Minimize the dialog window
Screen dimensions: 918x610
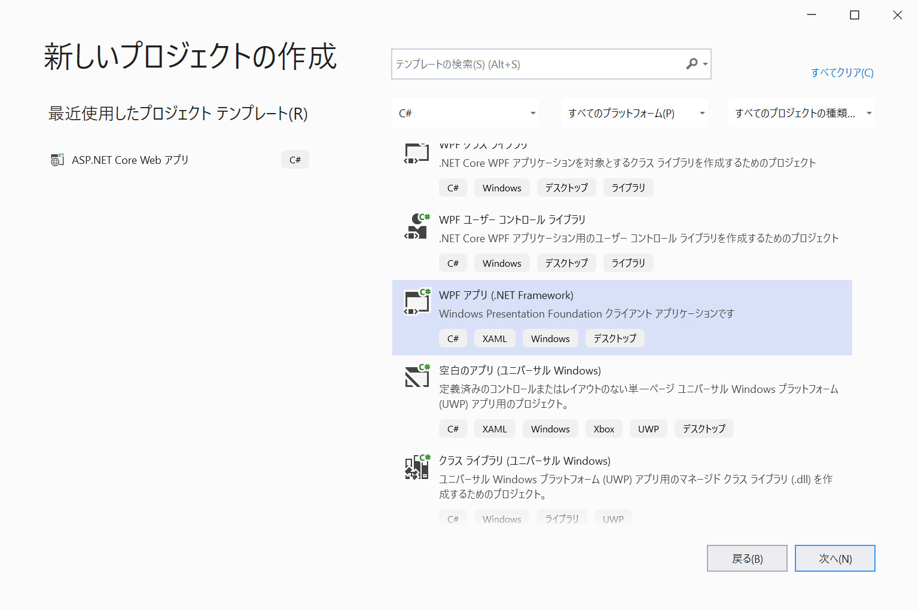tap(812, 15)
